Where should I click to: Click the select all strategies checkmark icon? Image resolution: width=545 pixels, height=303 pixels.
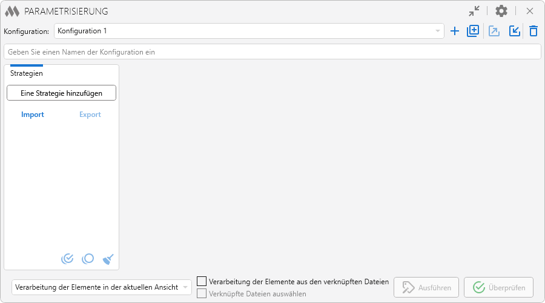[67, 259]
